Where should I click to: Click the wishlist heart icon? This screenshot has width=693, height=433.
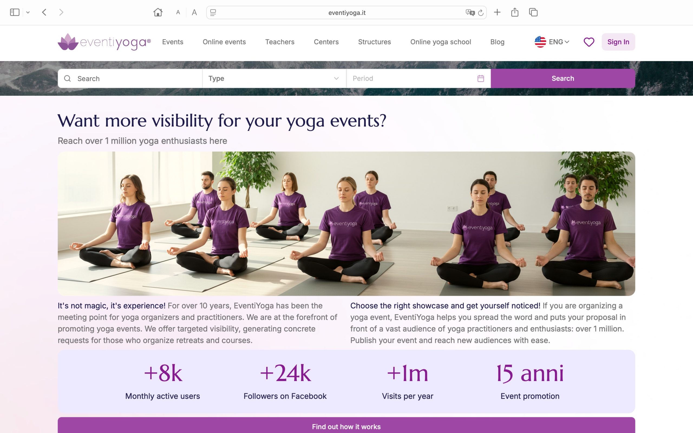(589, 42)
